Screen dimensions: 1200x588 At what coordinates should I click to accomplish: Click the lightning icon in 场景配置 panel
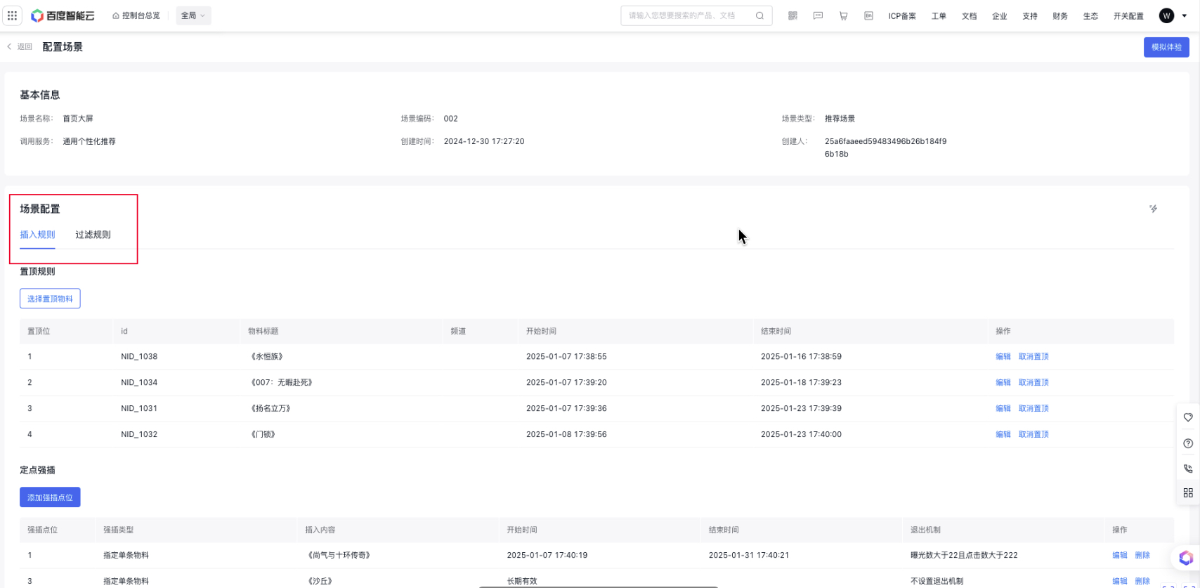coord(1153,209)
